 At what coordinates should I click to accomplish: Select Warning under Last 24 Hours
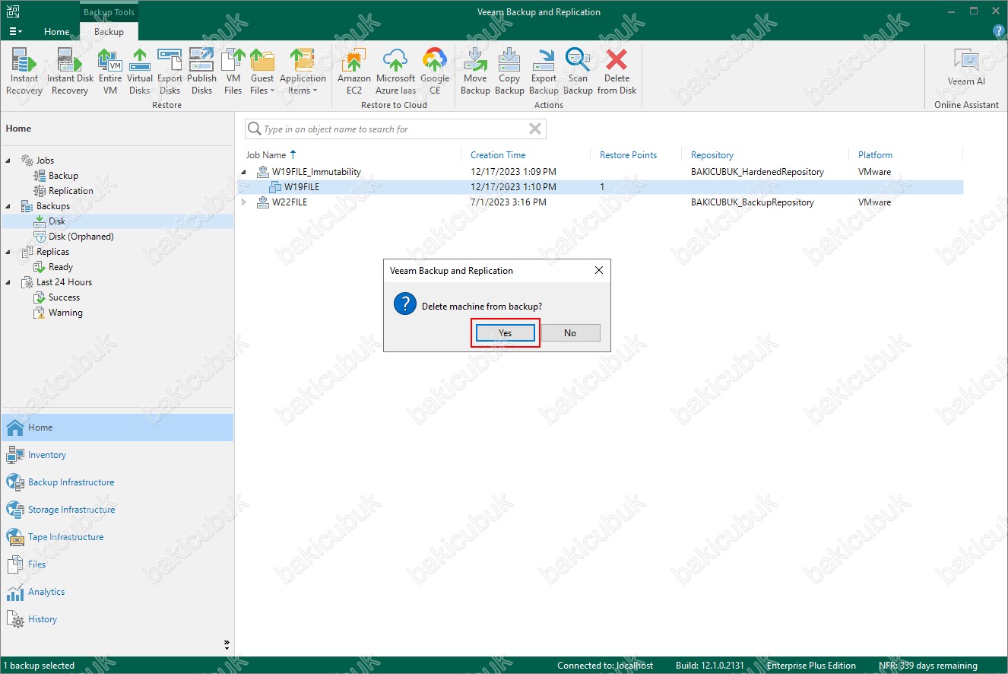click(x=65, y=313)
